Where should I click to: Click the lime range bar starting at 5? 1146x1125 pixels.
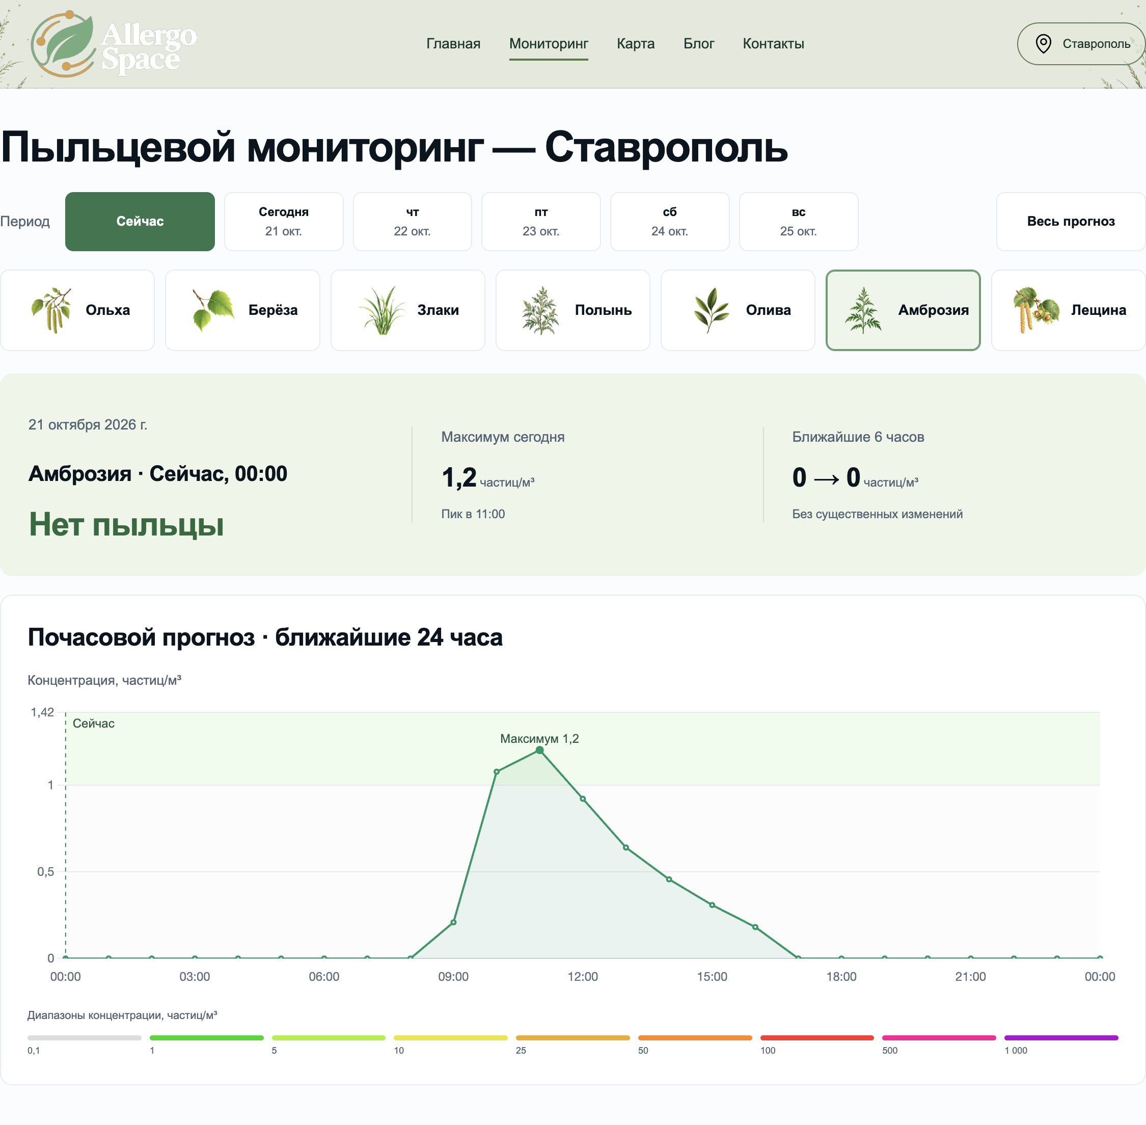pyautogui.click(x=329, y=1037)
